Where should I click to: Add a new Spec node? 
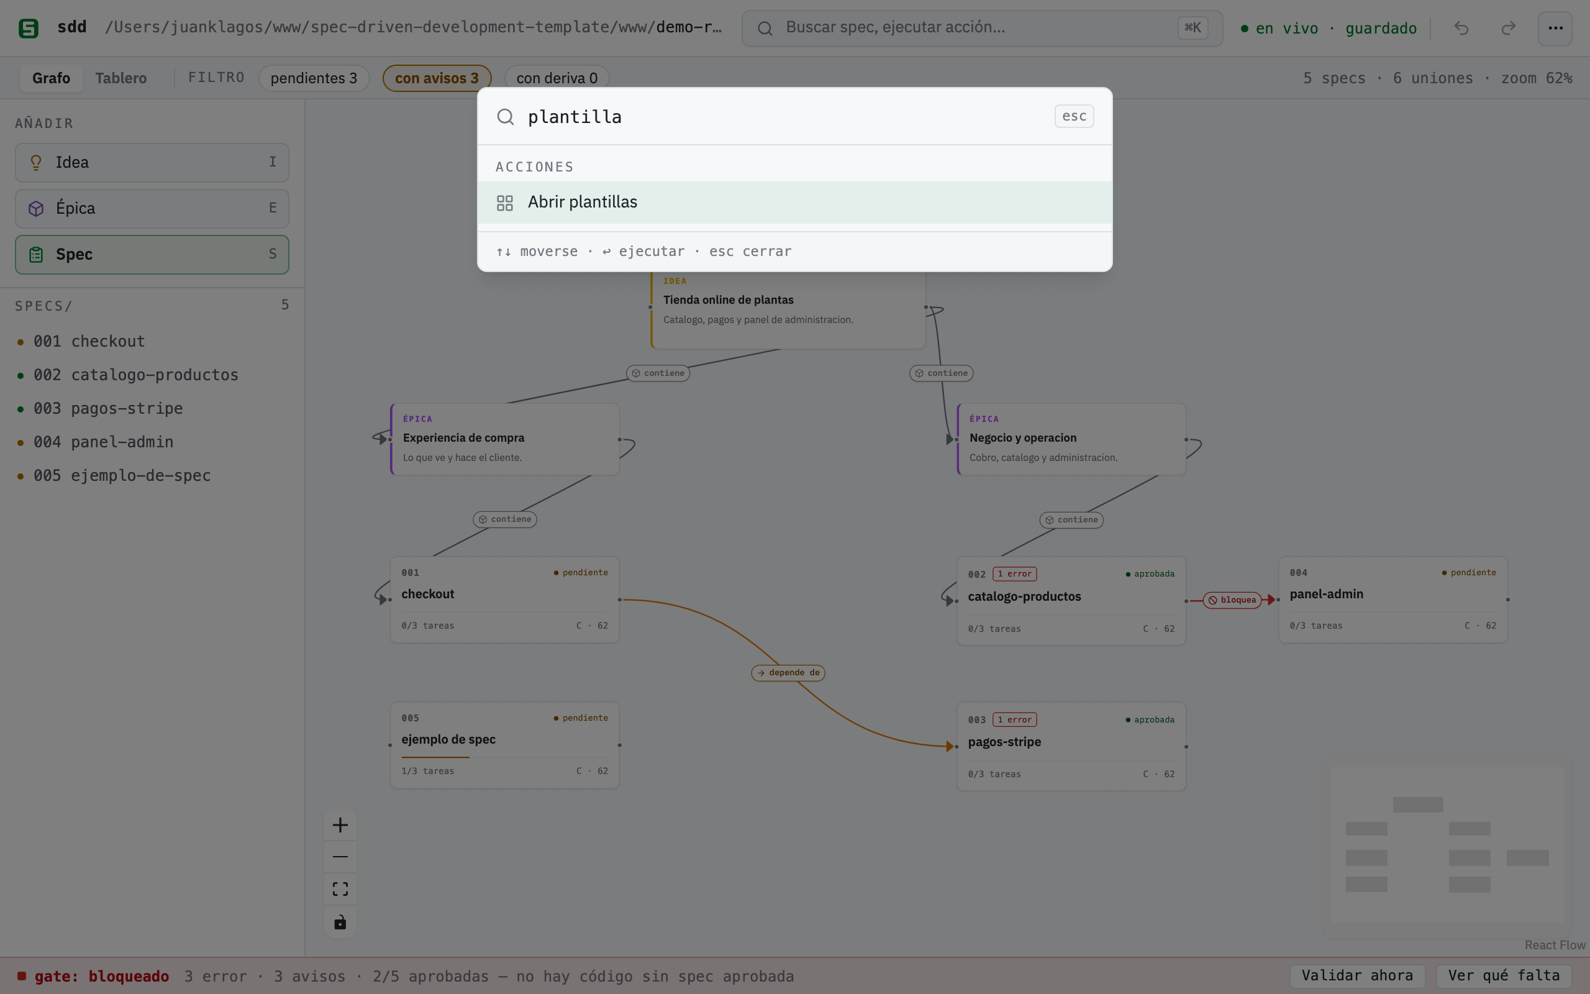(152, 255)
